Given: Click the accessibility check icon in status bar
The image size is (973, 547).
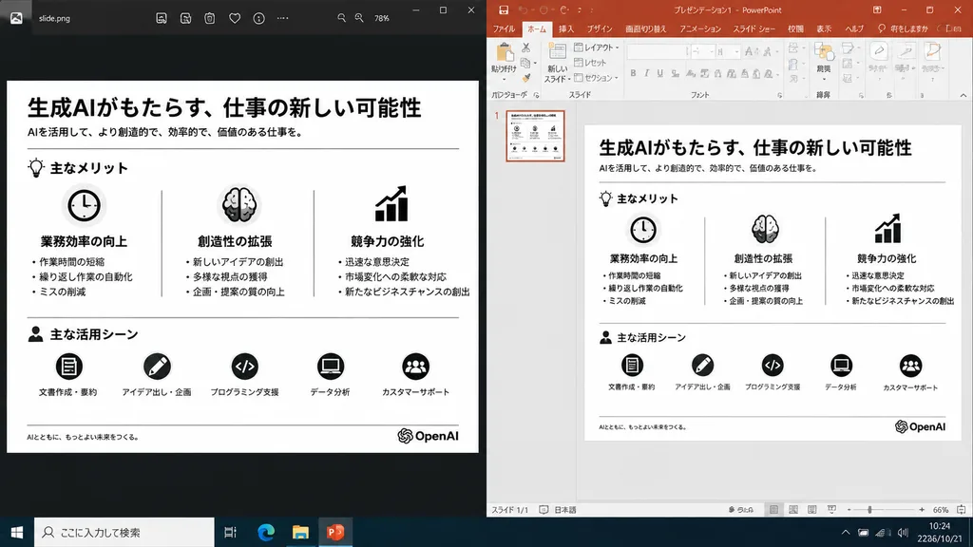Looking at the screenshot, I should point(543,510).
